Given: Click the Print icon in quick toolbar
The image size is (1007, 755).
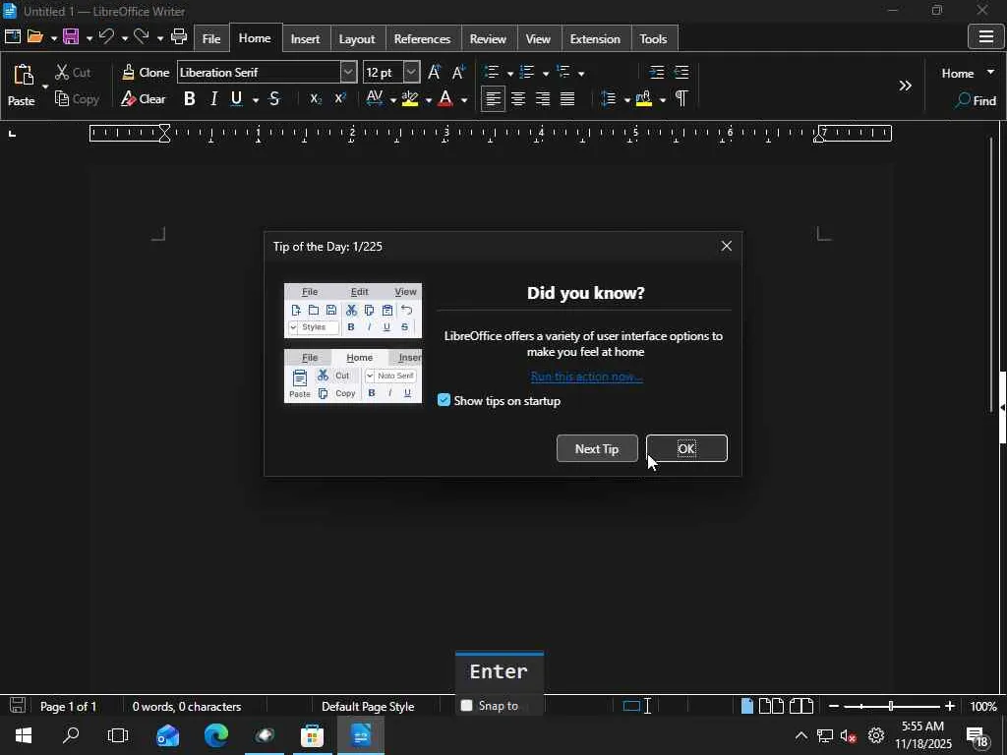Looking at the screenshot, I should pos(179,36).
